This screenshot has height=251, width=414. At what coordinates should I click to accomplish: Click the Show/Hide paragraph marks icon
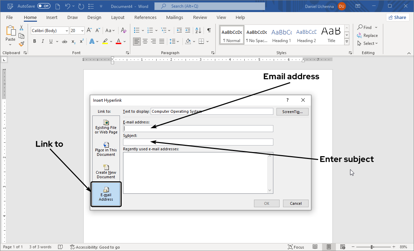click(x=209, y=30)
